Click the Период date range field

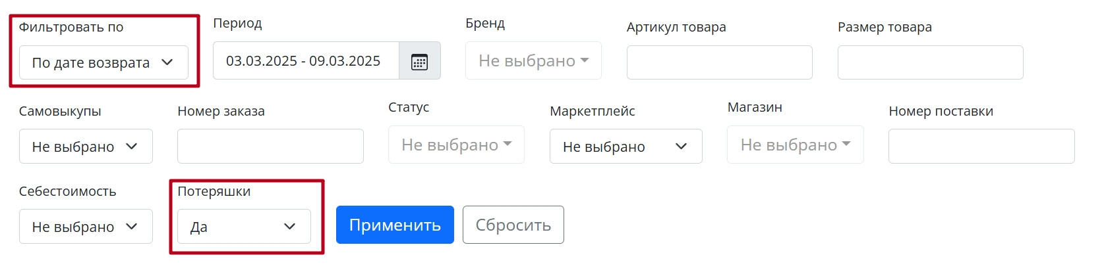(306, 61)
